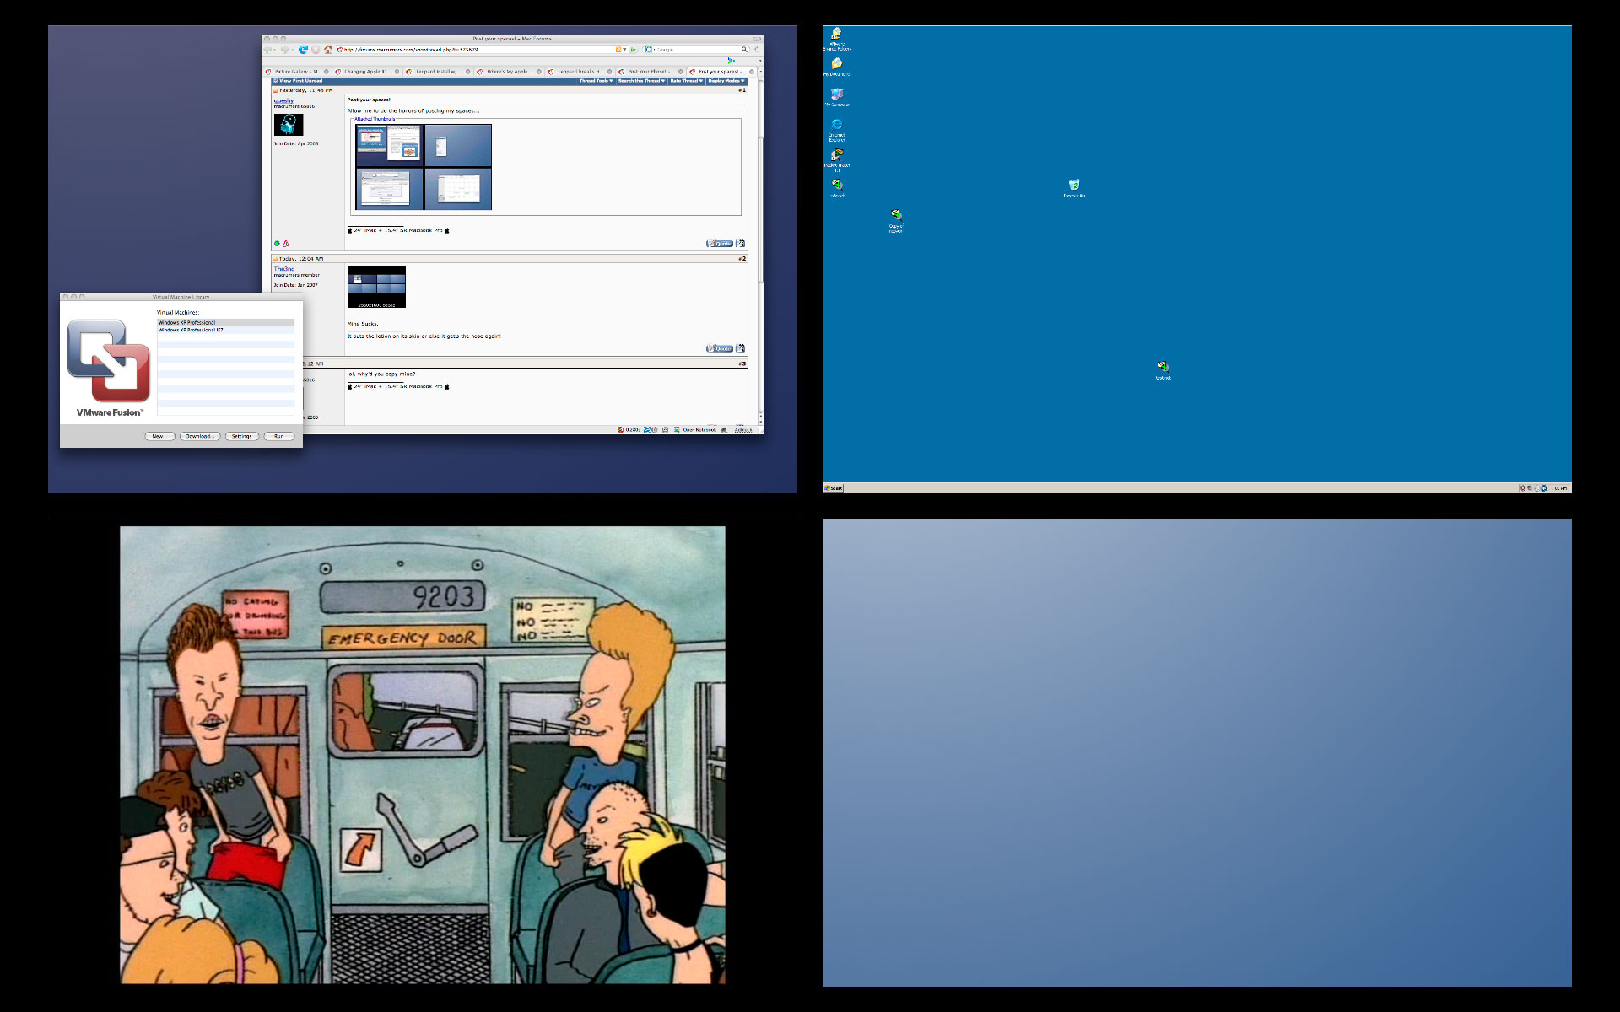The image size is (1620, 1012).
Task: Open the Search this Thread dropdown
Action: click(641, 81)
